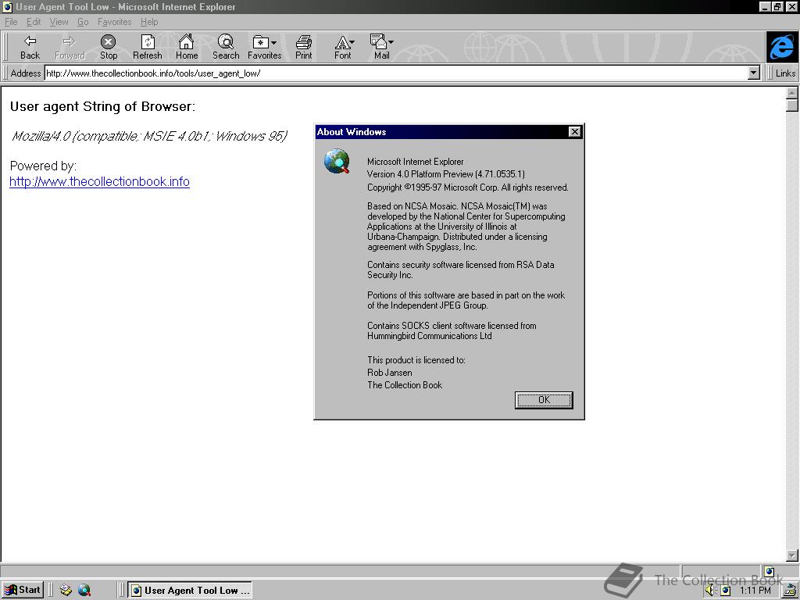Click the Internet Explorer logo throbber
This screenshot has width=800, height=600.
[x=782, y=47]
